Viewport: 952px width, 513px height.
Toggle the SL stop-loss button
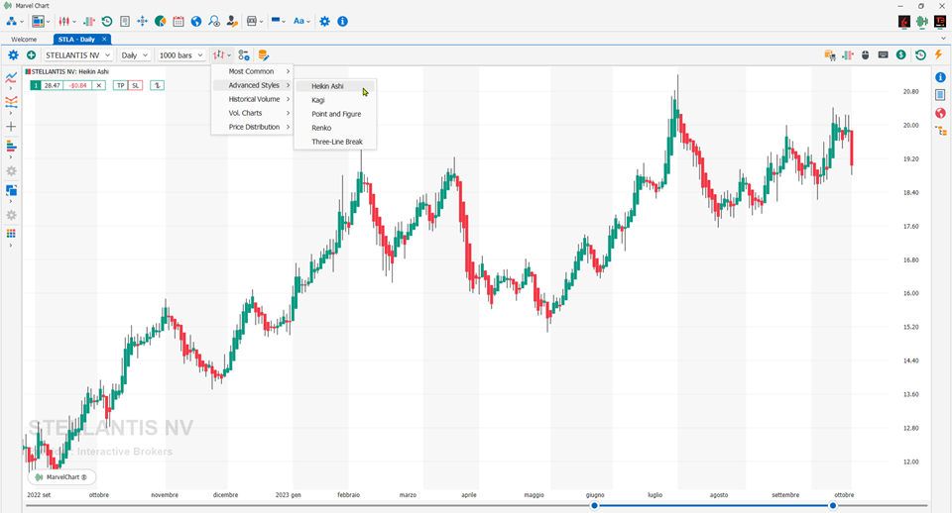[136, 85]
